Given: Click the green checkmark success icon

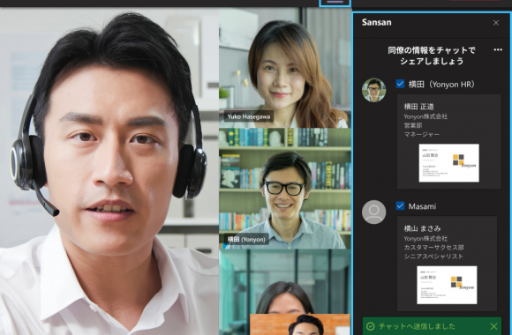Looking at the screenshot, I should tap(370, 326).
